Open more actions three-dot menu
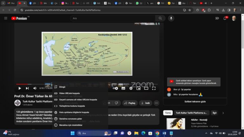244x137 pixels. [156, 103]
